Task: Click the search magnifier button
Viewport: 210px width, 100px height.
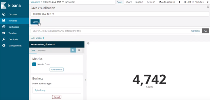Action: point(205,31)
